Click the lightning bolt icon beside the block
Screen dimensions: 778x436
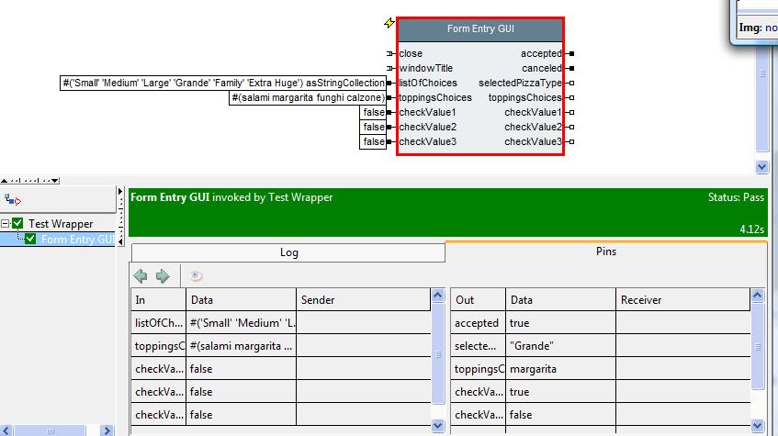[x=389, y=24]
